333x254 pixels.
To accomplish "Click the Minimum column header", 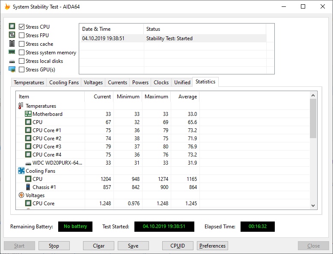I will pyautogui.click(x=128, y=97).
